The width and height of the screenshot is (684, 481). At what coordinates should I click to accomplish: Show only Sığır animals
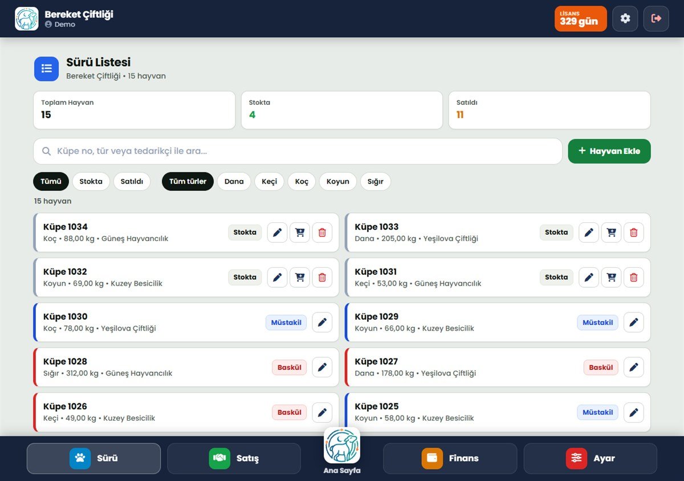tap(376, 181)
